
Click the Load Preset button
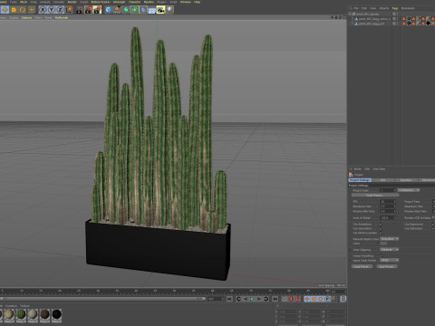(362, 266)
